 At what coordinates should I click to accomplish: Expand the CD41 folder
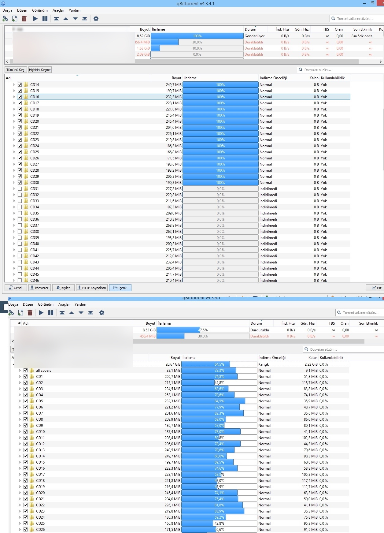pyautogui.click(x=14, y=250)
